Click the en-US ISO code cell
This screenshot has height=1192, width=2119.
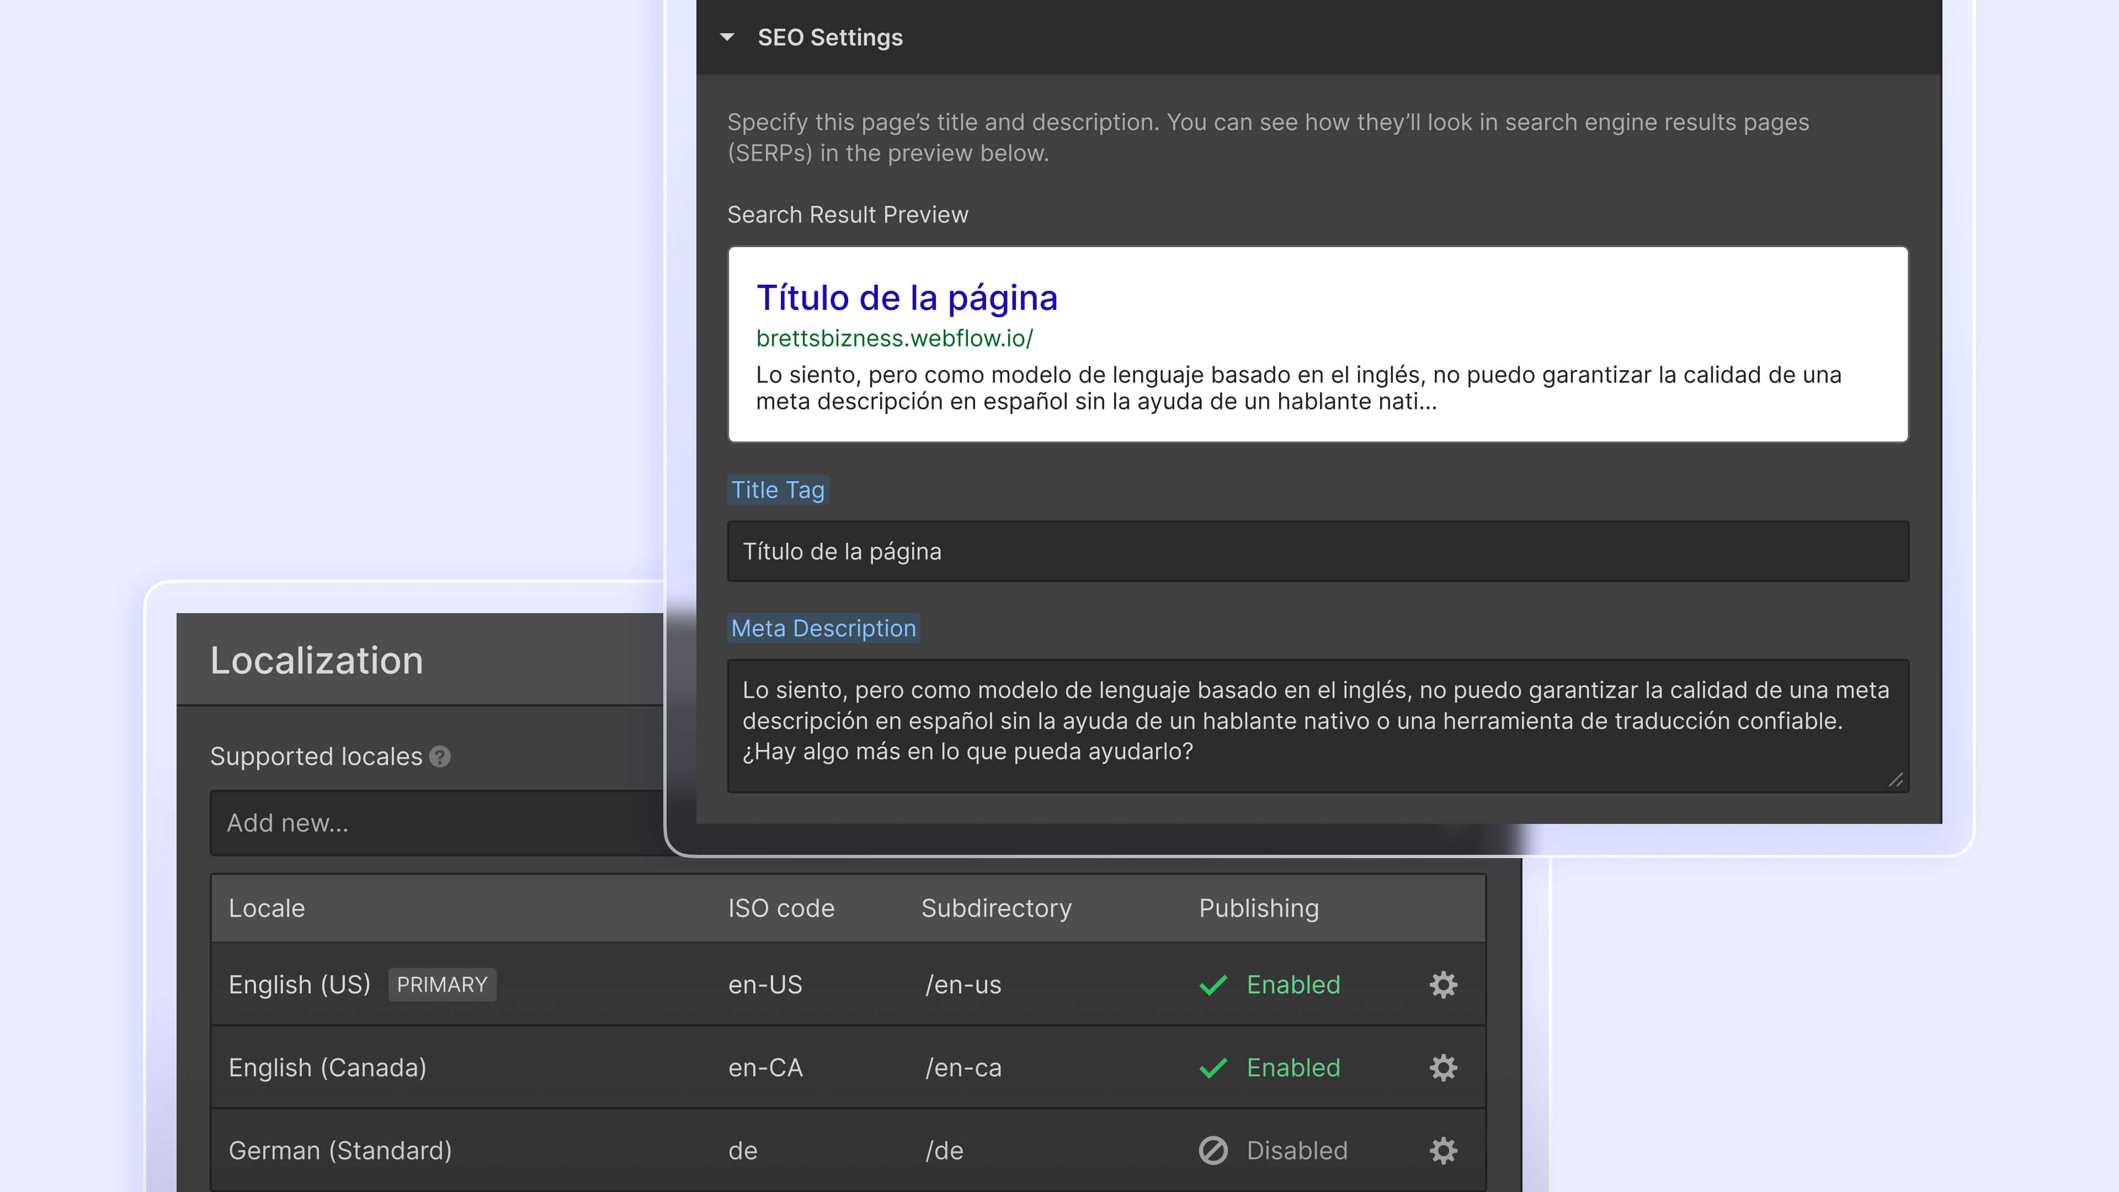pos(765,985)
